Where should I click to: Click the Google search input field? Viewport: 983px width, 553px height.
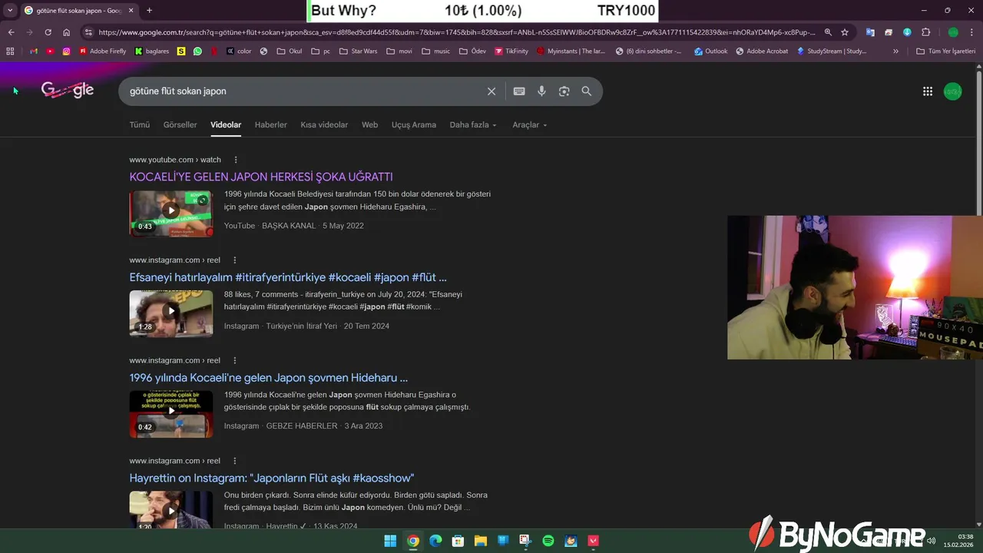point(303,91)
